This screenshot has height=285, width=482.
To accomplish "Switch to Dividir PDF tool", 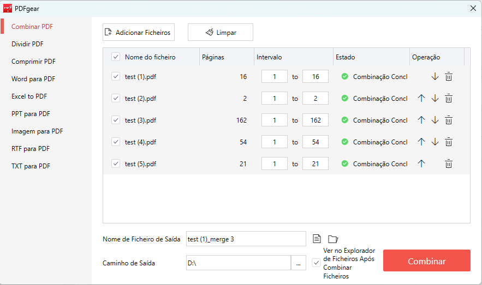I will pyautogui.click(x=27, y=44).
